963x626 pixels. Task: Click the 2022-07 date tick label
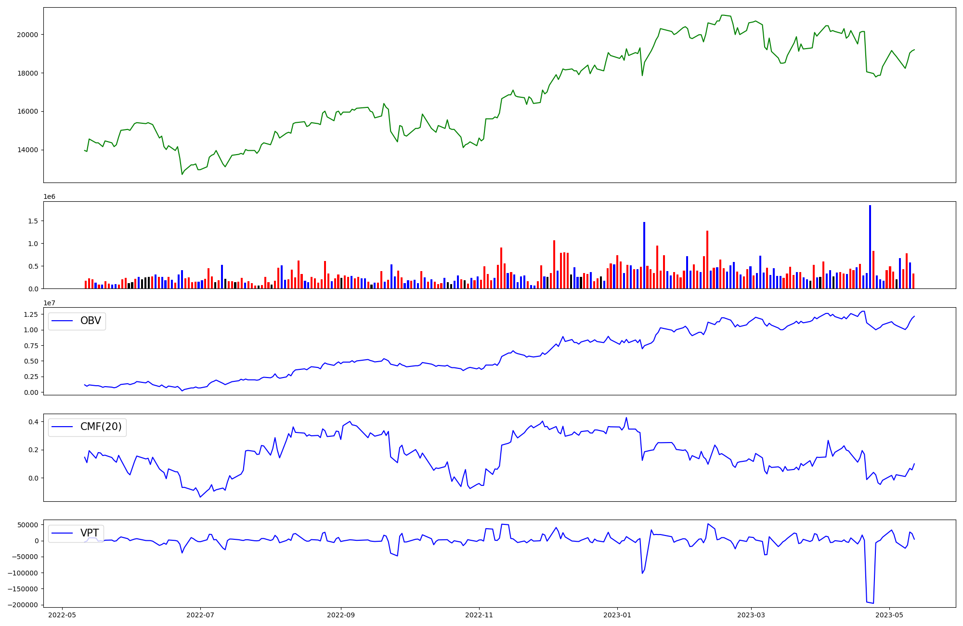coord(200,615)
